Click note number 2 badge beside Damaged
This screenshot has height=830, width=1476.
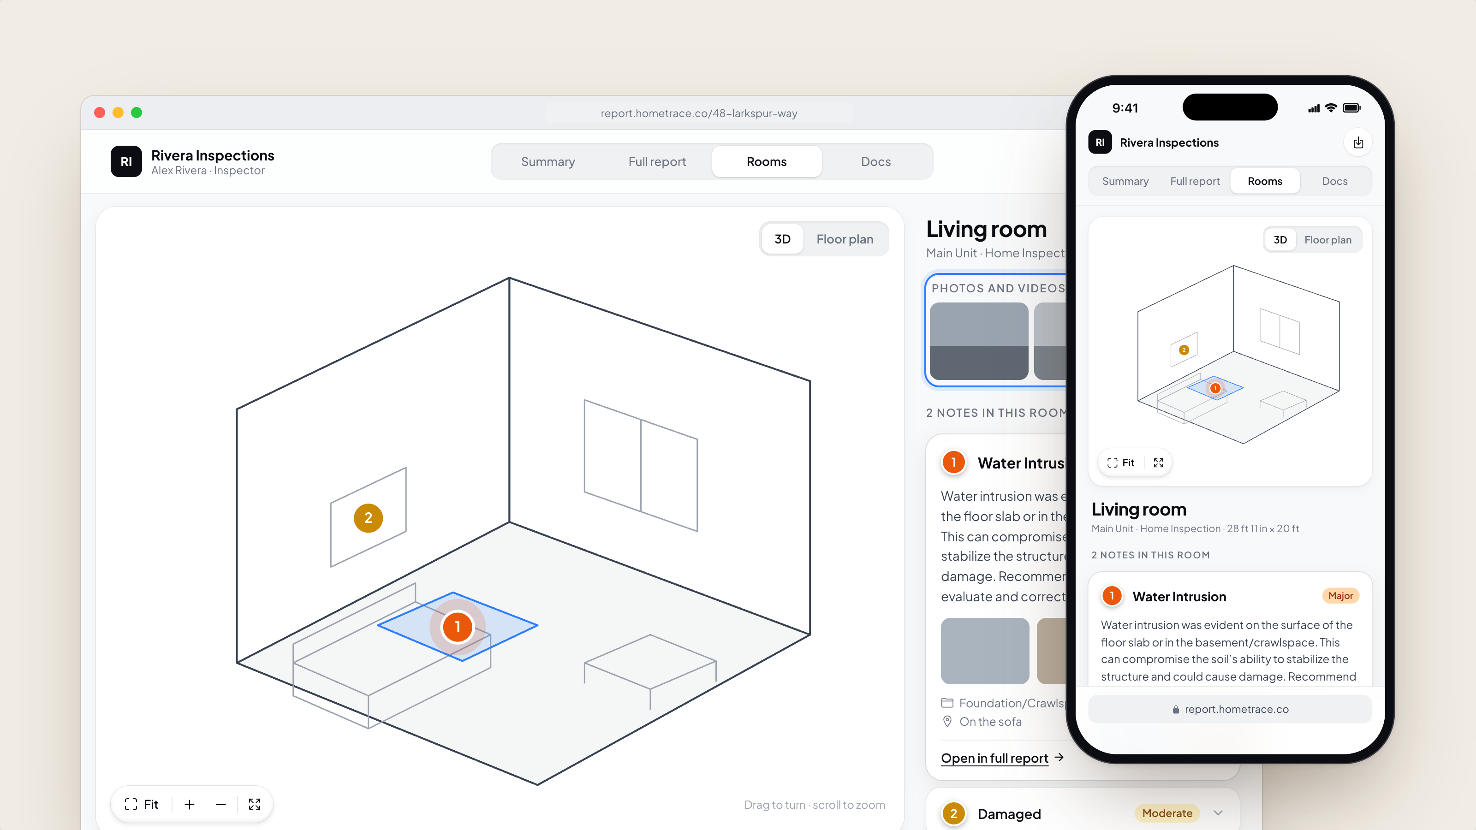pyautogui.click(x=953, y=813)
